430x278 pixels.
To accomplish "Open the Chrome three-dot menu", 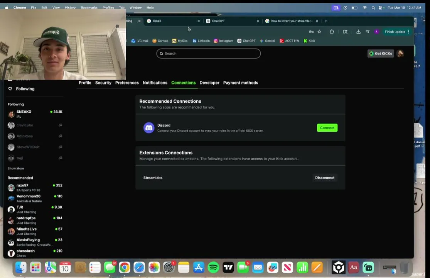I will [409, 32].
